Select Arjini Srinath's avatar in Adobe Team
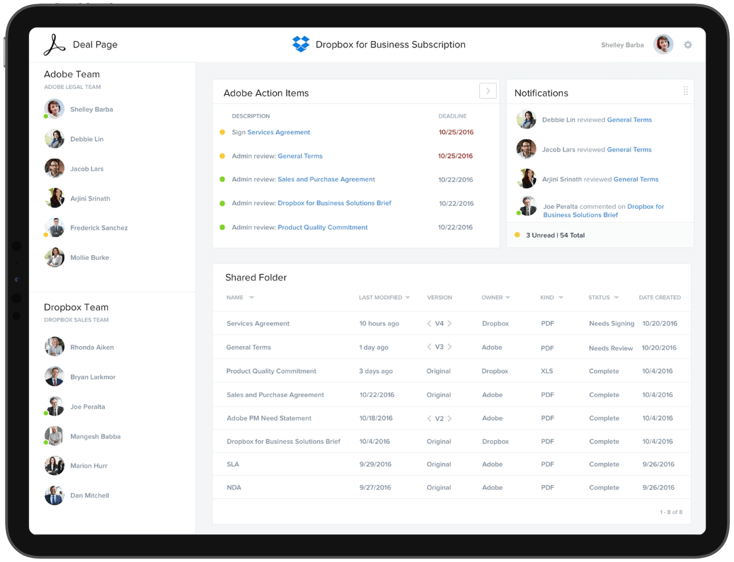 coord(54,198)
